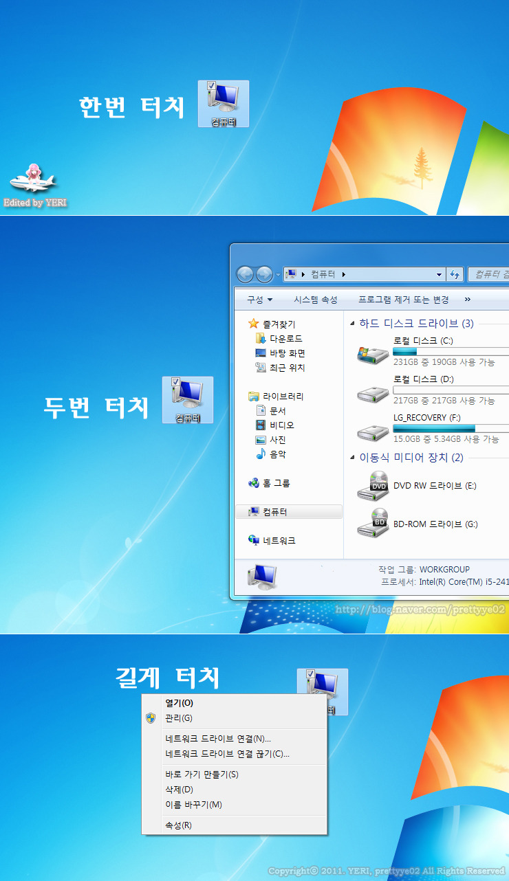Select 컴퓨터 in the navigation pane
Image resolution: width=509 pixels, height=881 pixels.
[289, 512]
